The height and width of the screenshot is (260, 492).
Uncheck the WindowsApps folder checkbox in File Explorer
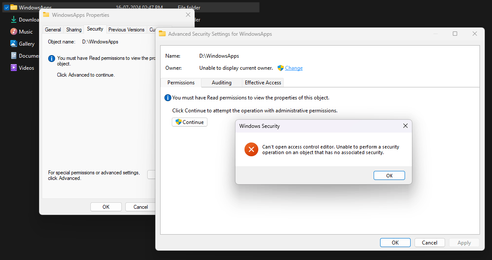6,7
